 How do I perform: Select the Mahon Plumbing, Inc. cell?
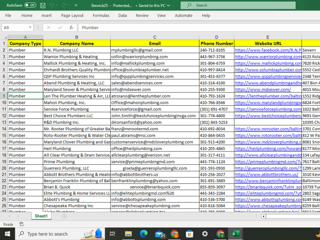pos(77,103)
